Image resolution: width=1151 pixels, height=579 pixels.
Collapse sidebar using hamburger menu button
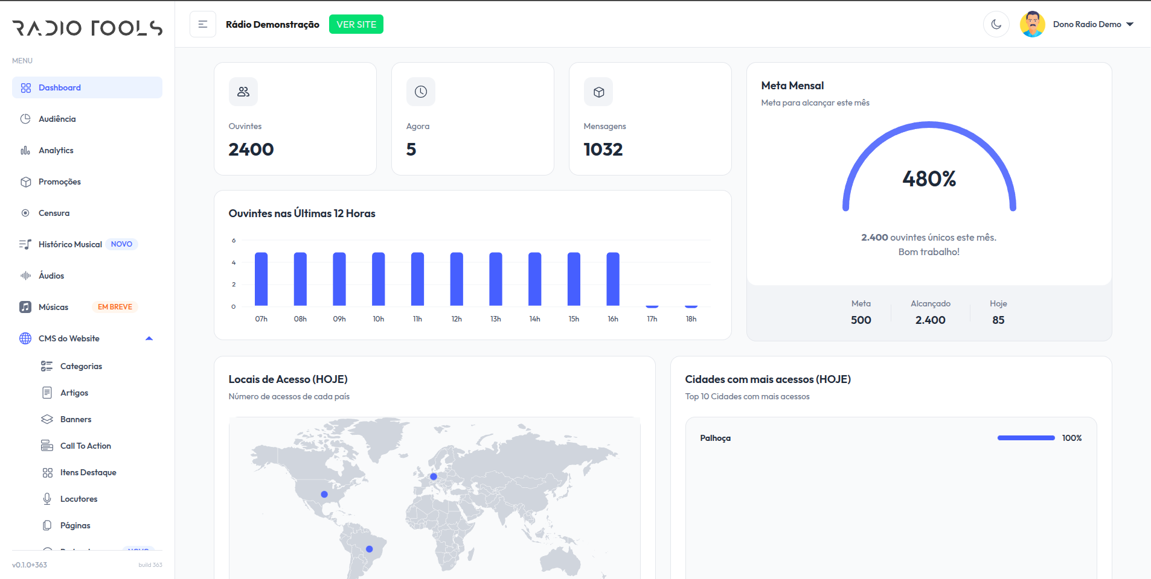(x=203, y=25)
